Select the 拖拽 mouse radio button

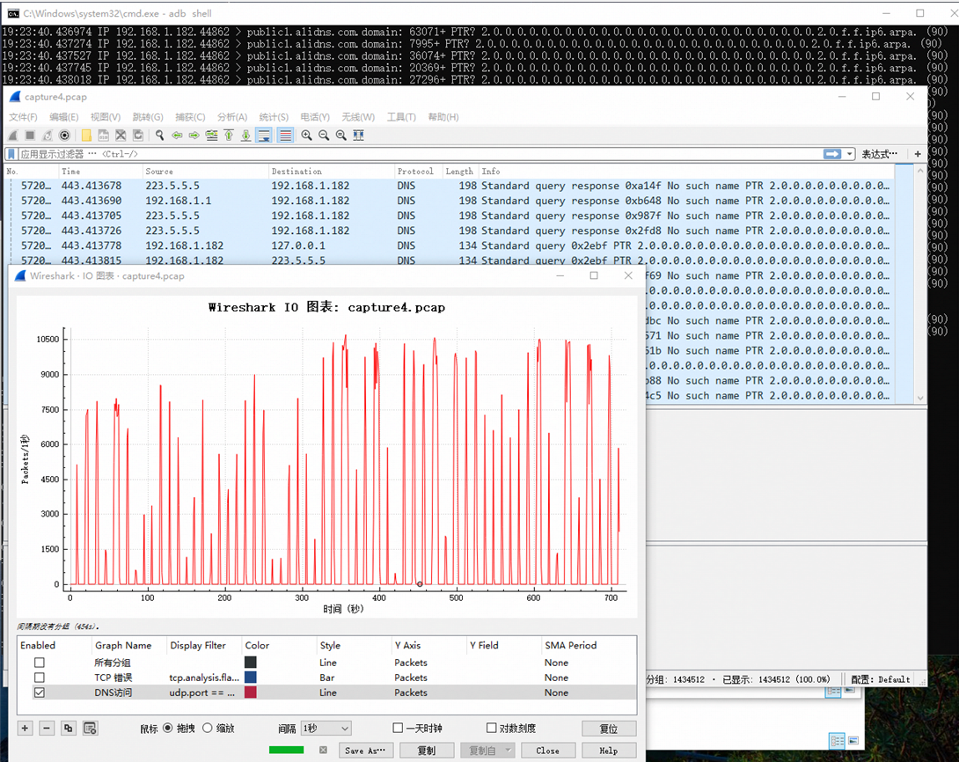167,729
